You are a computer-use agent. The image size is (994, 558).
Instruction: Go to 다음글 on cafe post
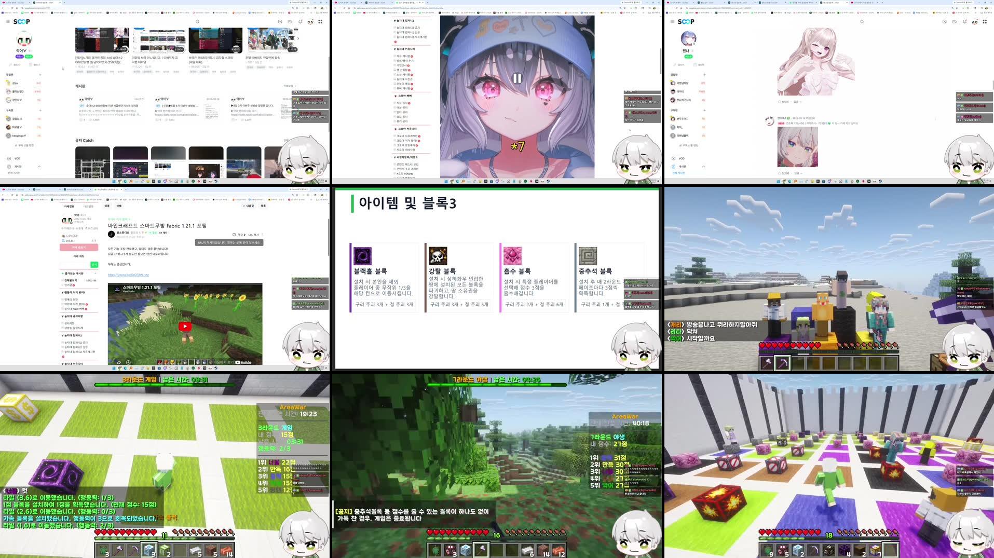[248, 206]
